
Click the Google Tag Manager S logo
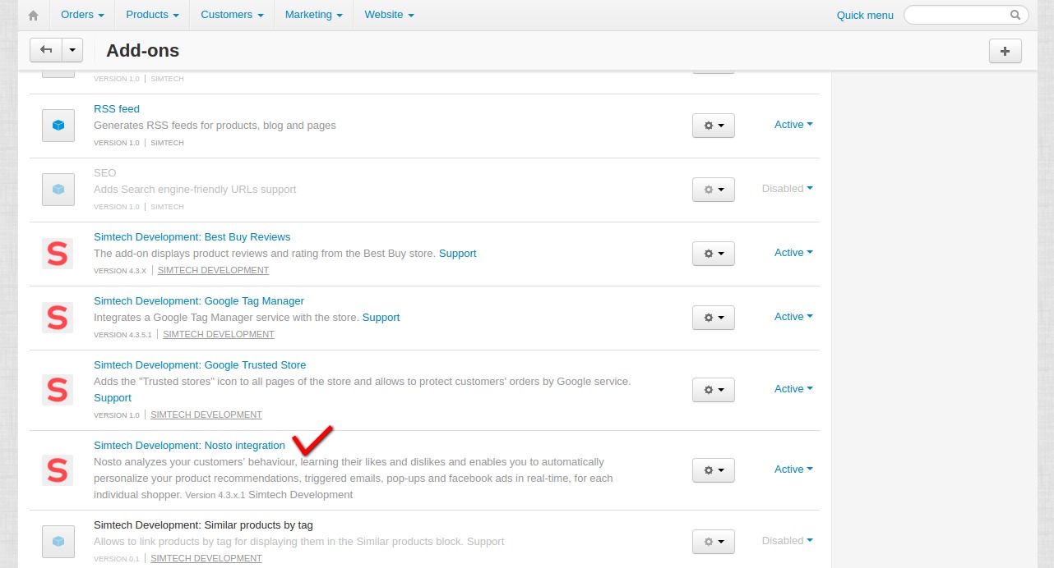58,317
